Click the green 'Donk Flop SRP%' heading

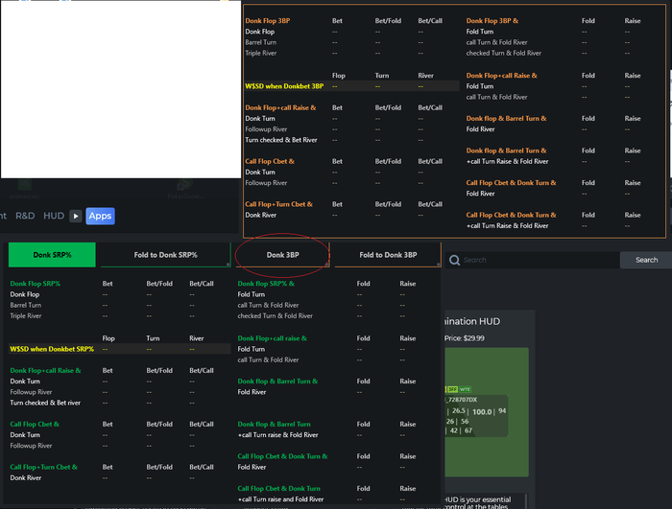click(x=36, y=284)
